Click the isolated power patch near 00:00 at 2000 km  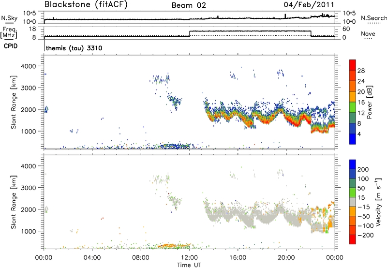pyautogui.click(x=46, y=109)
